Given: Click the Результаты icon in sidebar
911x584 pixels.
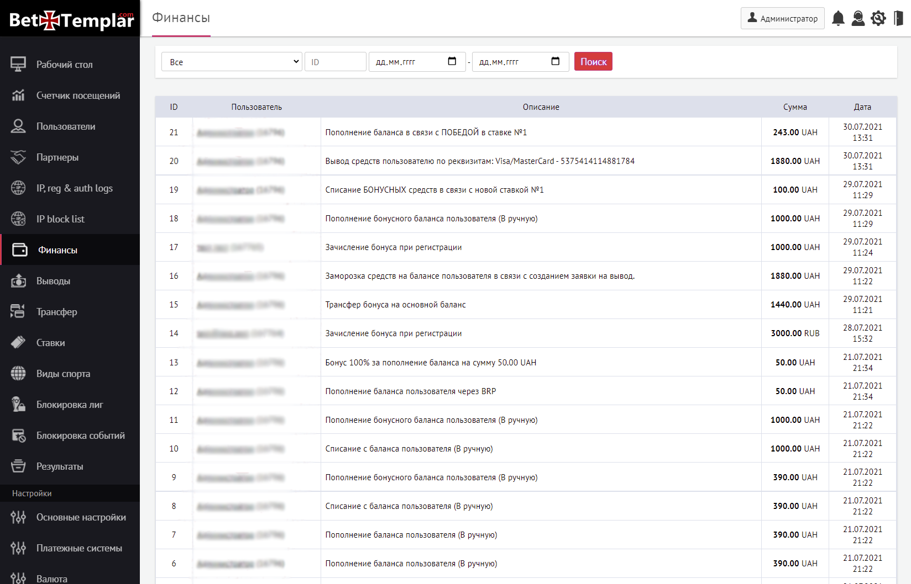Looking at the screenshot, I should 18,466.
